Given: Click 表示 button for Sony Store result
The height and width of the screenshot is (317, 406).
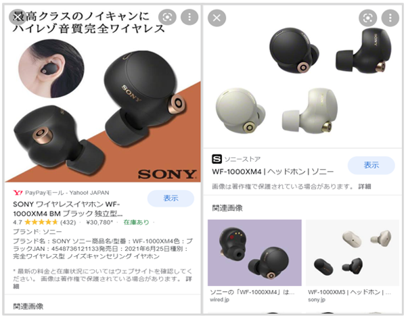Looking at the screenshot, I should tap(371, 165).
